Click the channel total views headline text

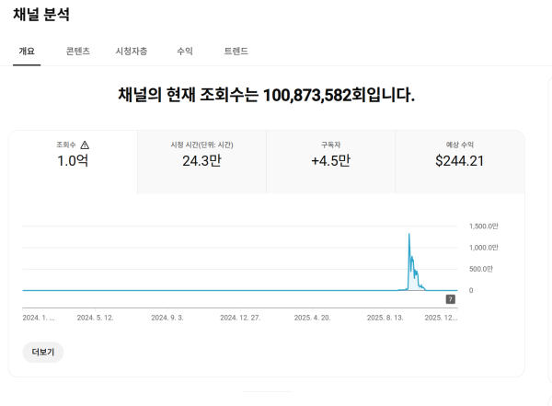tap(267, 95)
